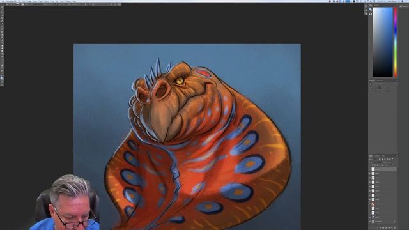Open the layer filter Kind dropdown
409x230 pixels.
pos(373,159)
